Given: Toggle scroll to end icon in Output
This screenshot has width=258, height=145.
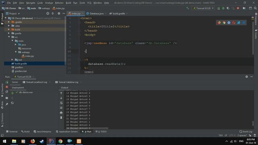Looking at the screenshot, I should pyautogui.click(x=61, y=108).
